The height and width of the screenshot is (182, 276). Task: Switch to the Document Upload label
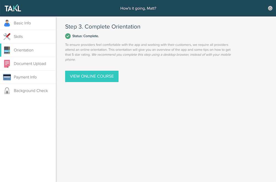(x=30, y=64)
